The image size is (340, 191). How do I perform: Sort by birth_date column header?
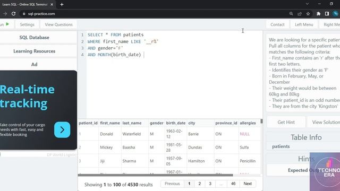tap(176, 123)
